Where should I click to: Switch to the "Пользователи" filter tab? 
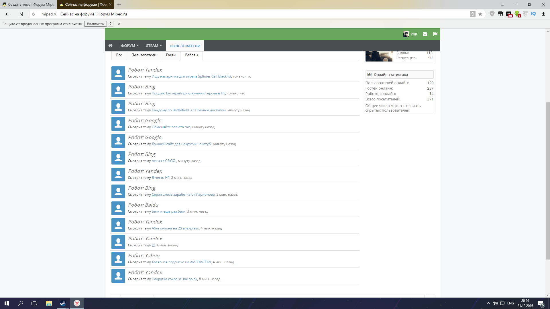(x=144, y=55)
